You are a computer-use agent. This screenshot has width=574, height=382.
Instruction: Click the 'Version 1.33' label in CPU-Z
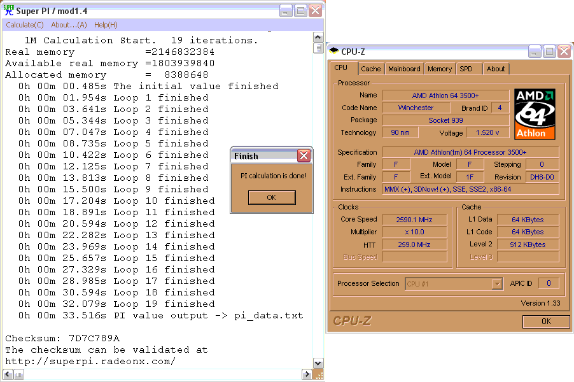(541, 303)
